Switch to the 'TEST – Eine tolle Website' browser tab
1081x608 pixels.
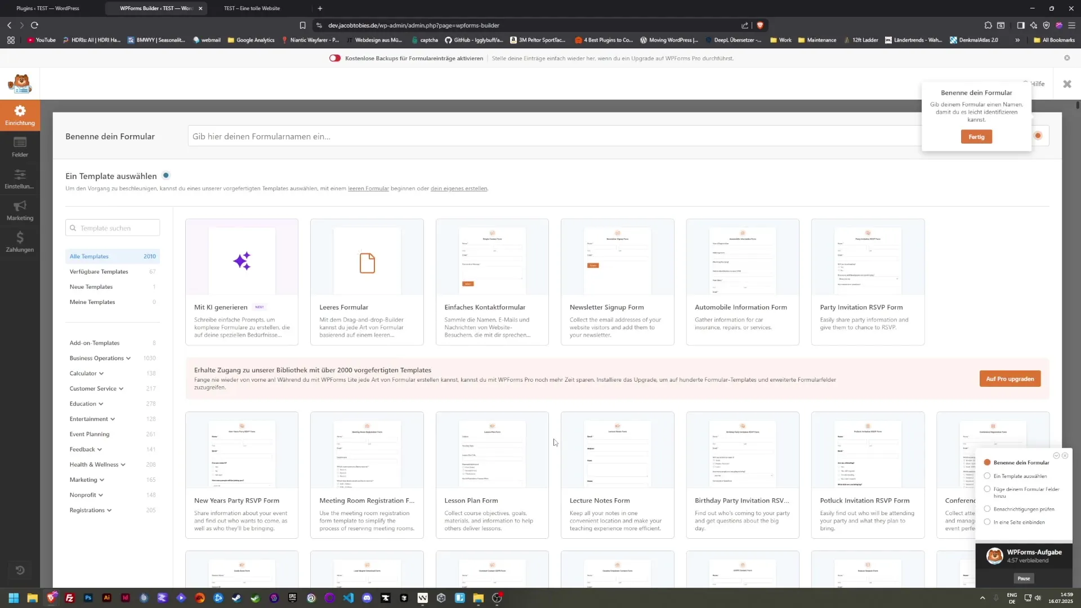click(x=252, y=8)
